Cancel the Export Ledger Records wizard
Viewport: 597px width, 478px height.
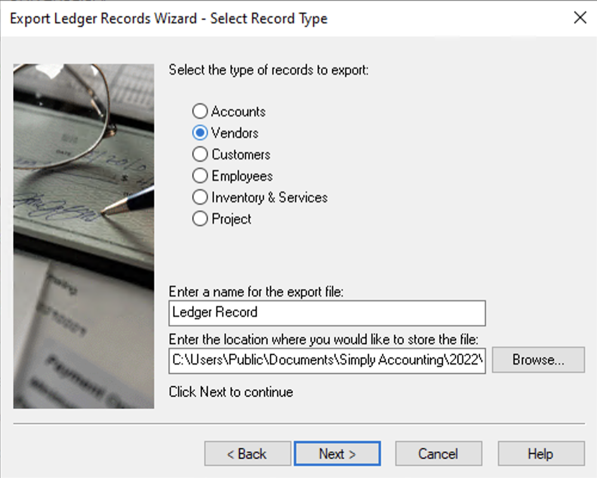(x=438, y=453)
